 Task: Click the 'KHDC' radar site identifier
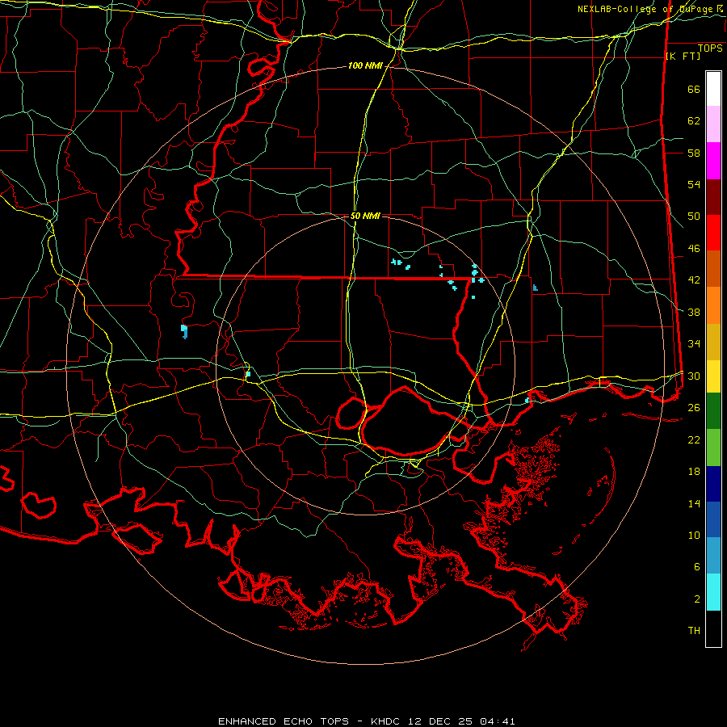[387, 721]
